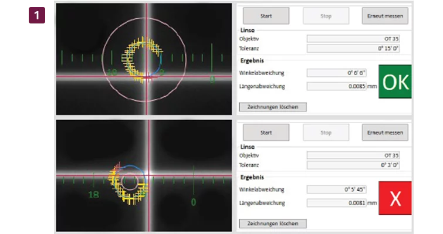The width and height of the screenshot is (443, 234).
Task: Click the upper Objektiv field showing OT 35
Action: click(x=353, y=39)
